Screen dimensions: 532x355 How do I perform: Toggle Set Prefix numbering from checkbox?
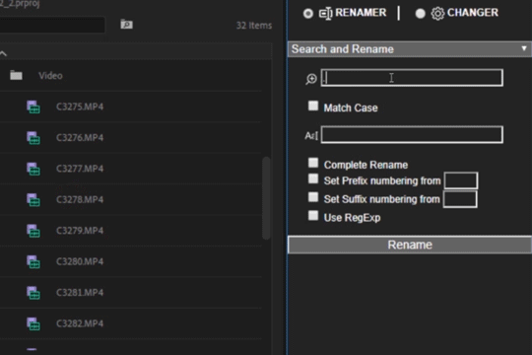(x=313, y=178)
